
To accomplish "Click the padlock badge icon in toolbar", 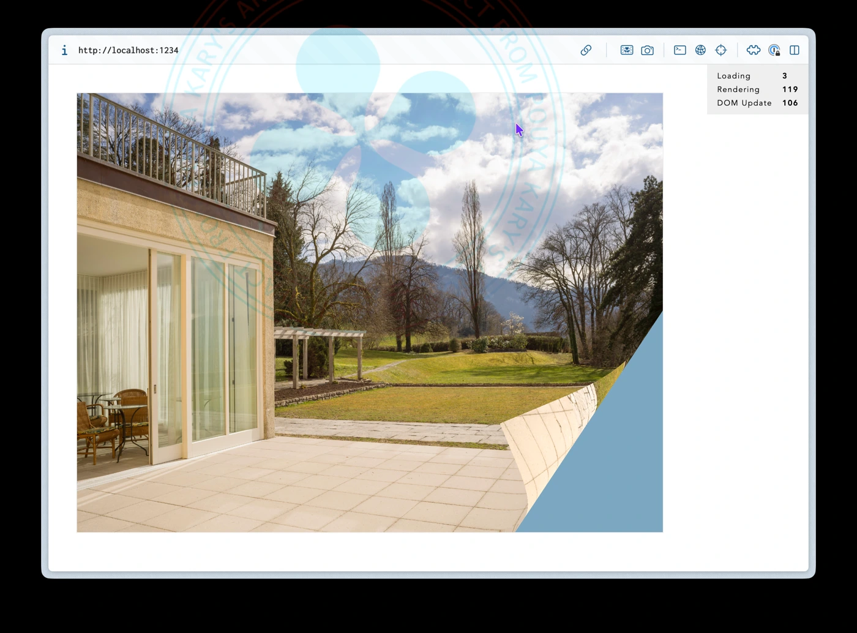I will coord(774,50).
